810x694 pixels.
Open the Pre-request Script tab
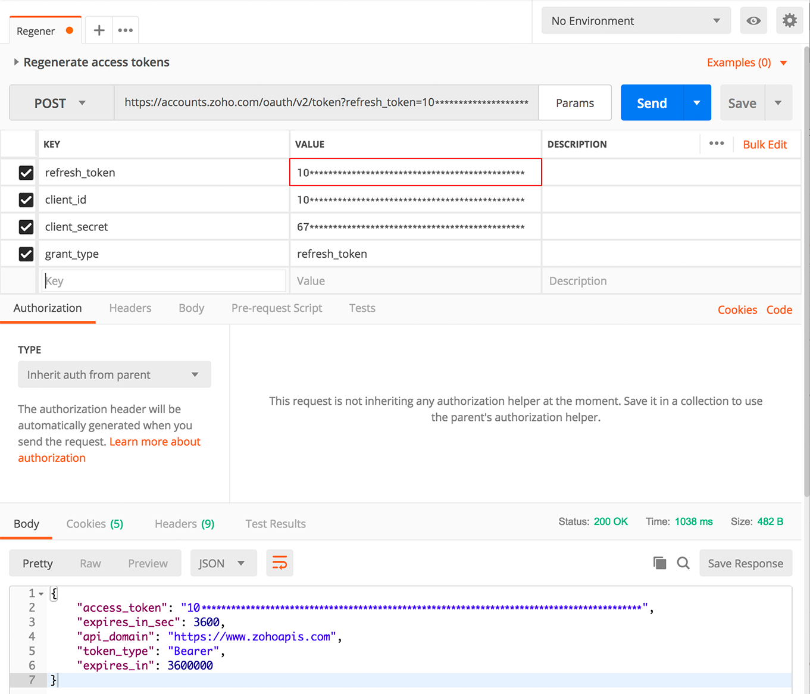point(277,308)
